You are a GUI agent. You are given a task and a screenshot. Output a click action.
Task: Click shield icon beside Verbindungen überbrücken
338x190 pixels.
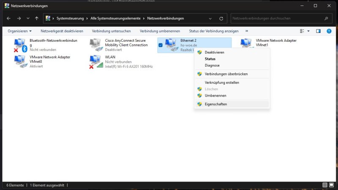pyautogui.click(x=199, y=74)
